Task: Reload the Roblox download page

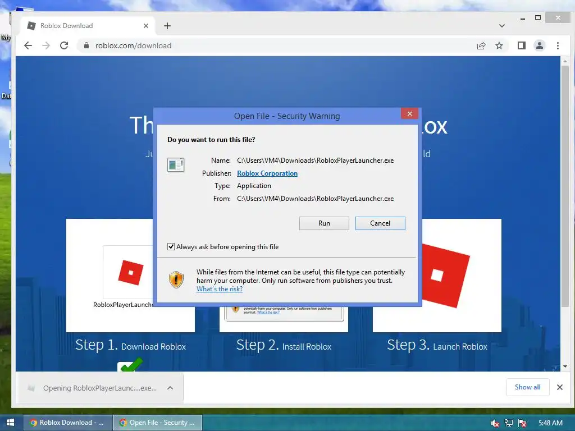Action: [64, 45]
